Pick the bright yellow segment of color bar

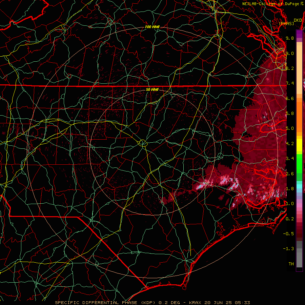(x=299, y=145)
